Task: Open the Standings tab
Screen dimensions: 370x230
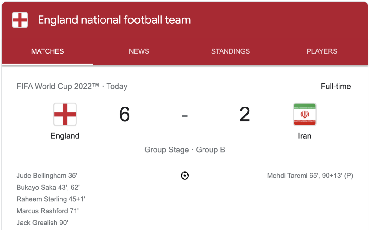Action: pyautogui.click(x=230, y=51)
